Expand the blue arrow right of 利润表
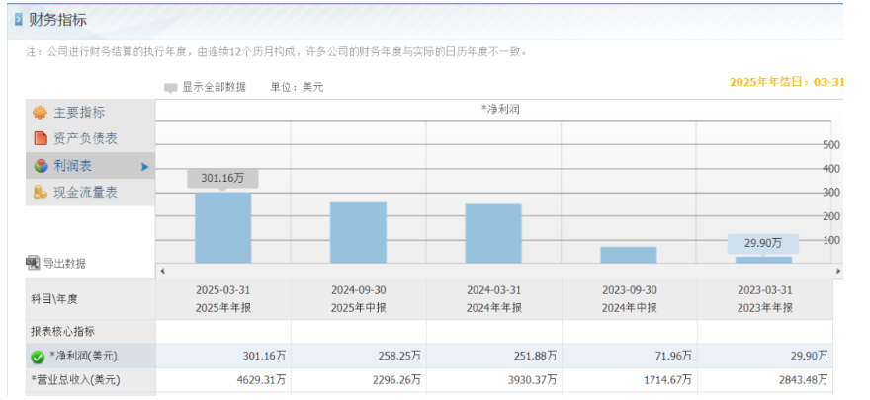 coord(144,167)
